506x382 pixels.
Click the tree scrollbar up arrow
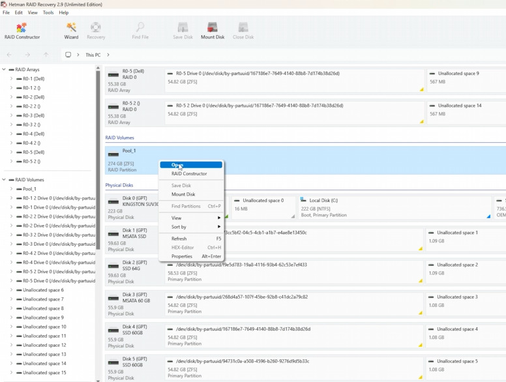[x=98, y=68]
